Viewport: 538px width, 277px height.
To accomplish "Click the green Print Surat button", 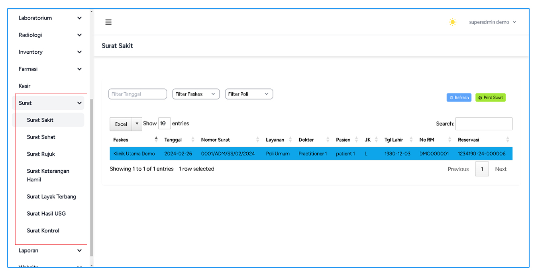I will point(490,98).
